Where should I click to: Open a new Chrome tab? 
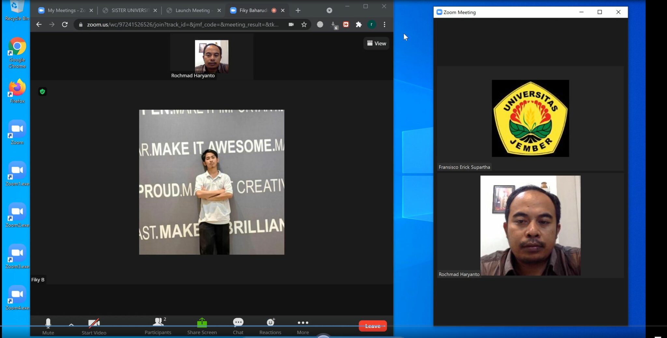point(298,10)
